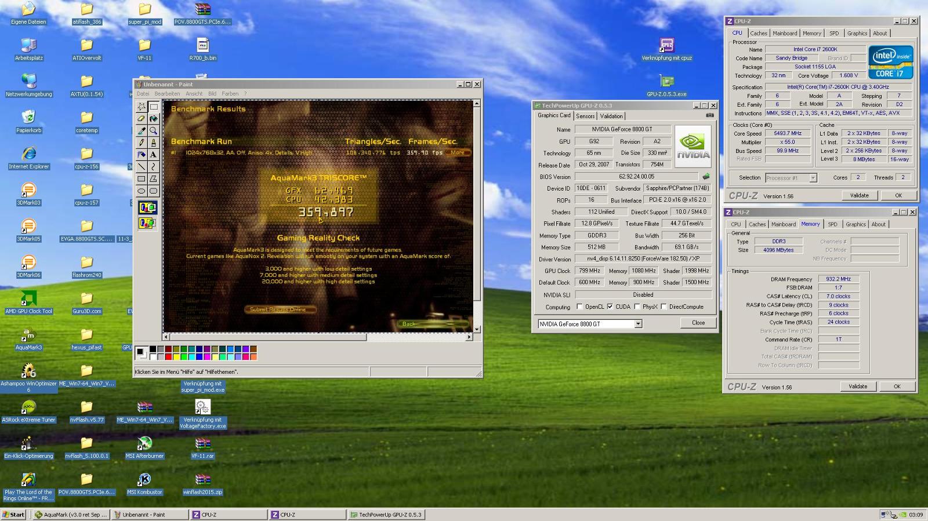The height and width of the screenshot is (521, 928).
Task: Click Paint's horizontal scrollbar left arrow
Action: click(x=166, y=337)
